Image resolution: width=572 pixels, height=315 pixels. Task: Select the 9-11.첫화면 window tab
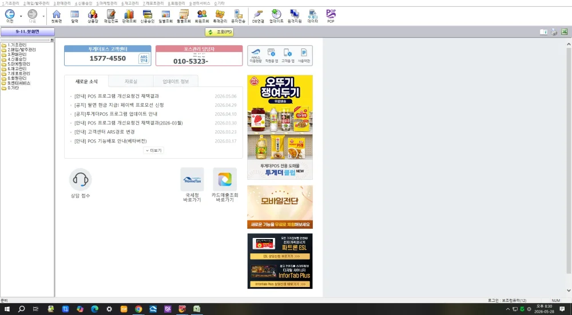click(x=27, y=31)
